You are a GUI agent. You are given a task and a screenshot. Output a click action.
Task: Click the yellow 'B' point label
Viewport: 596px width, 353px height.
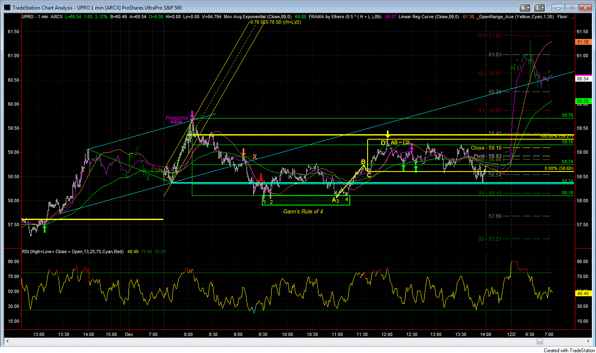coord(363,162)
